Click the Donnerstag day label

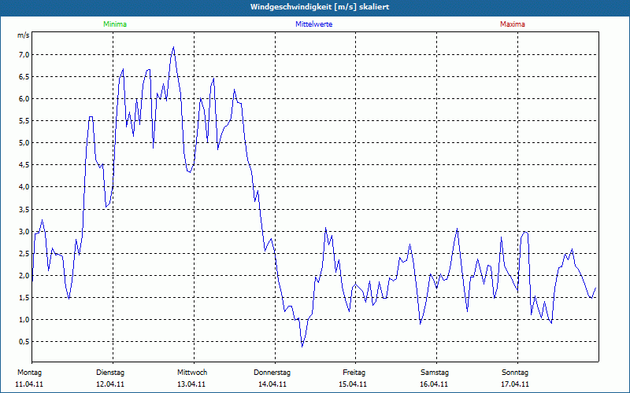[x=272, y=373]
